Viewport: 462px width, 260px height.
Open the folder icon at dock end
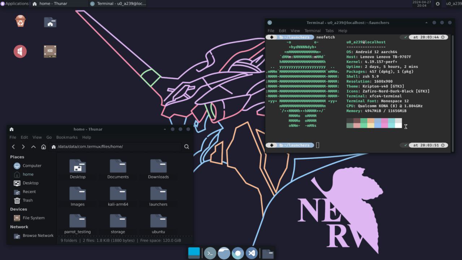coord(268,253)
